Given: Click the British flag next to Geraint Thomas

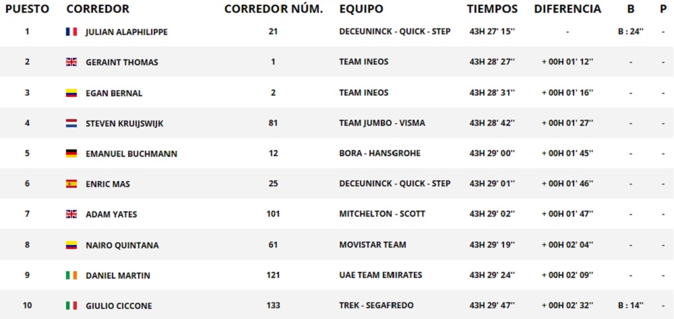Looking at the screenshot, I should [x=71, y=62].
